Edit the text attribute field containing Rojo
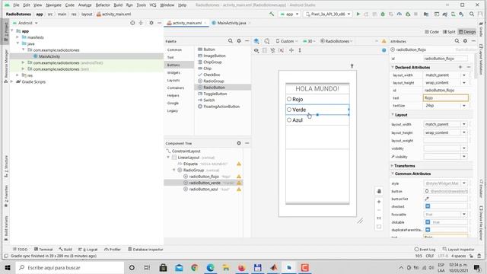The width and height of the screenshot is (487, 274). [x=446, y=98]
